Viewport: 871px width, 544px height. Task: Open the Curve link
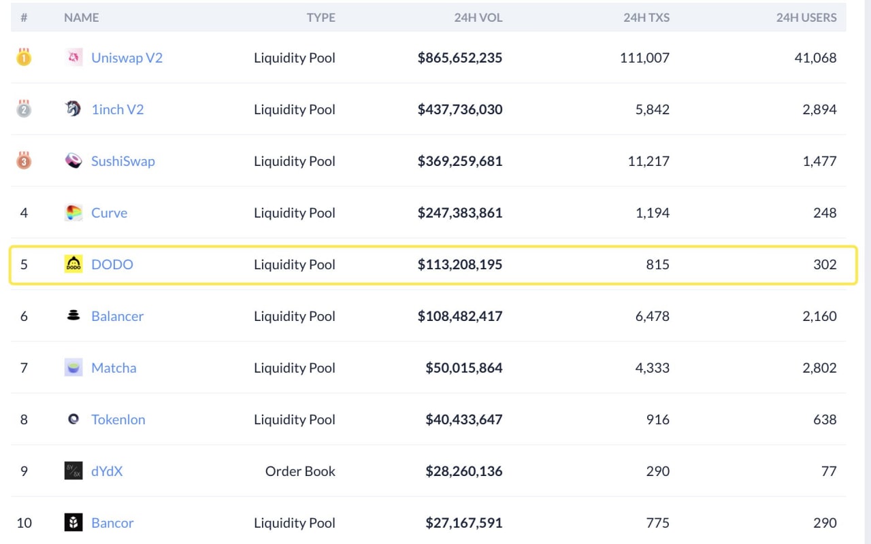(x=110, y=213)
